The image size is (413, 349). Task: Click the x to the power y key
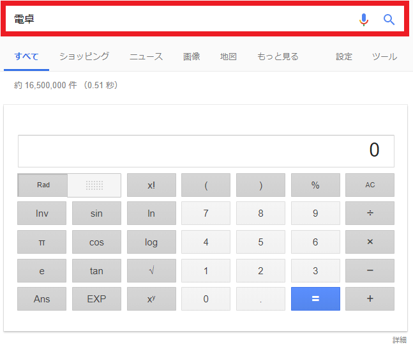[x=151, y=299]
